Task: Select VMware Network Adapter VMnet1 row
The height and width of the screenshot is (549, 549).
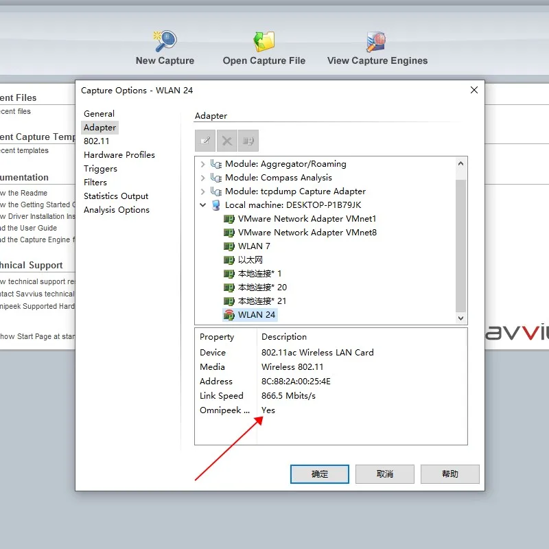Action: 307,219
